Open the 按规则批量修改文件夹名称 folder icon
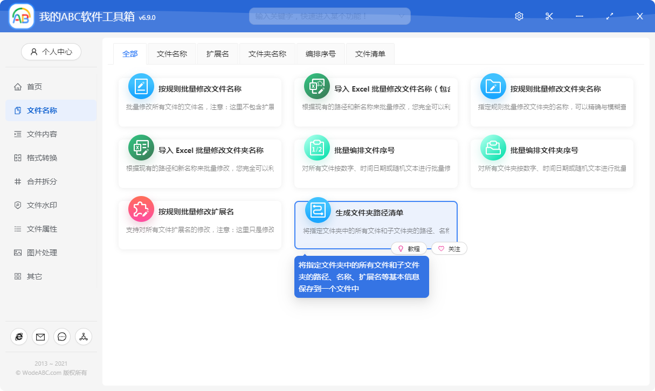 tap(492, 86)
